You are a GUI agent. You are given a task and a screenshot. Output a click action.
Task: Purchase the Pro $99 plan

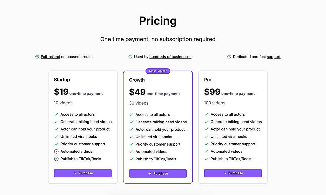tap(233, 173)
